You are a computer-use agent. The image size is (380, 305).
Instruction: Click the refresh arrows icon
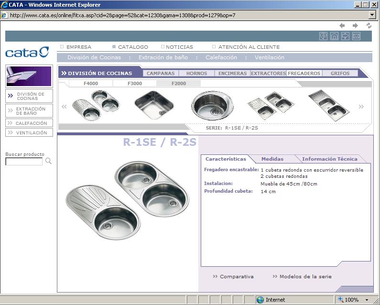tap(369, 25)
